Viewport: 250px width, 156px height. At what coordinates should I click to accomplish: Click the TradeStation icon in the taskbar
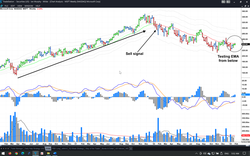[x=36, y=153]
